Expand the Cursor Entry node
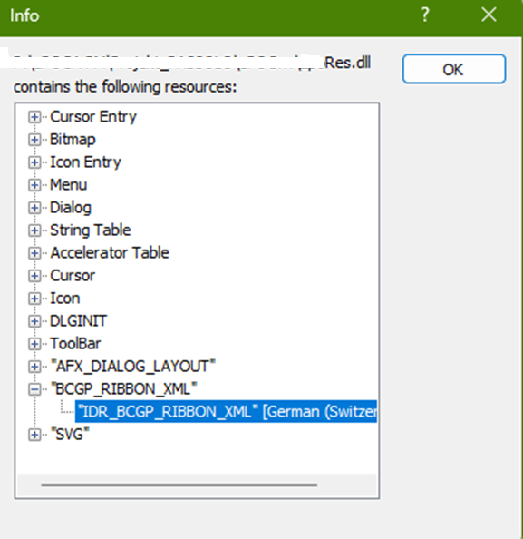 [x=34, y=117]
